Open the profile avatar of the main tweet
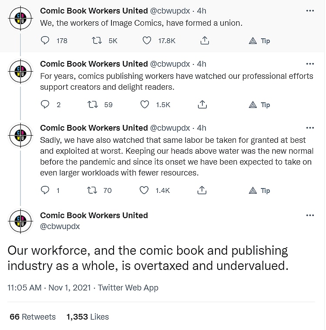Viewport: 326px width, 330px height. point(20,221)
